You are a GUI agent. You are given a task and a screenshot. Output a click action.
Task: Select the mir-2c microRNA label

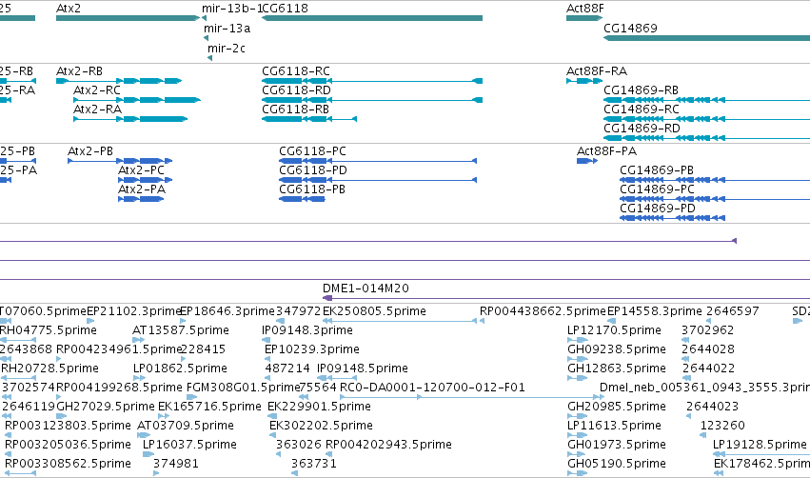coord(227,49)
